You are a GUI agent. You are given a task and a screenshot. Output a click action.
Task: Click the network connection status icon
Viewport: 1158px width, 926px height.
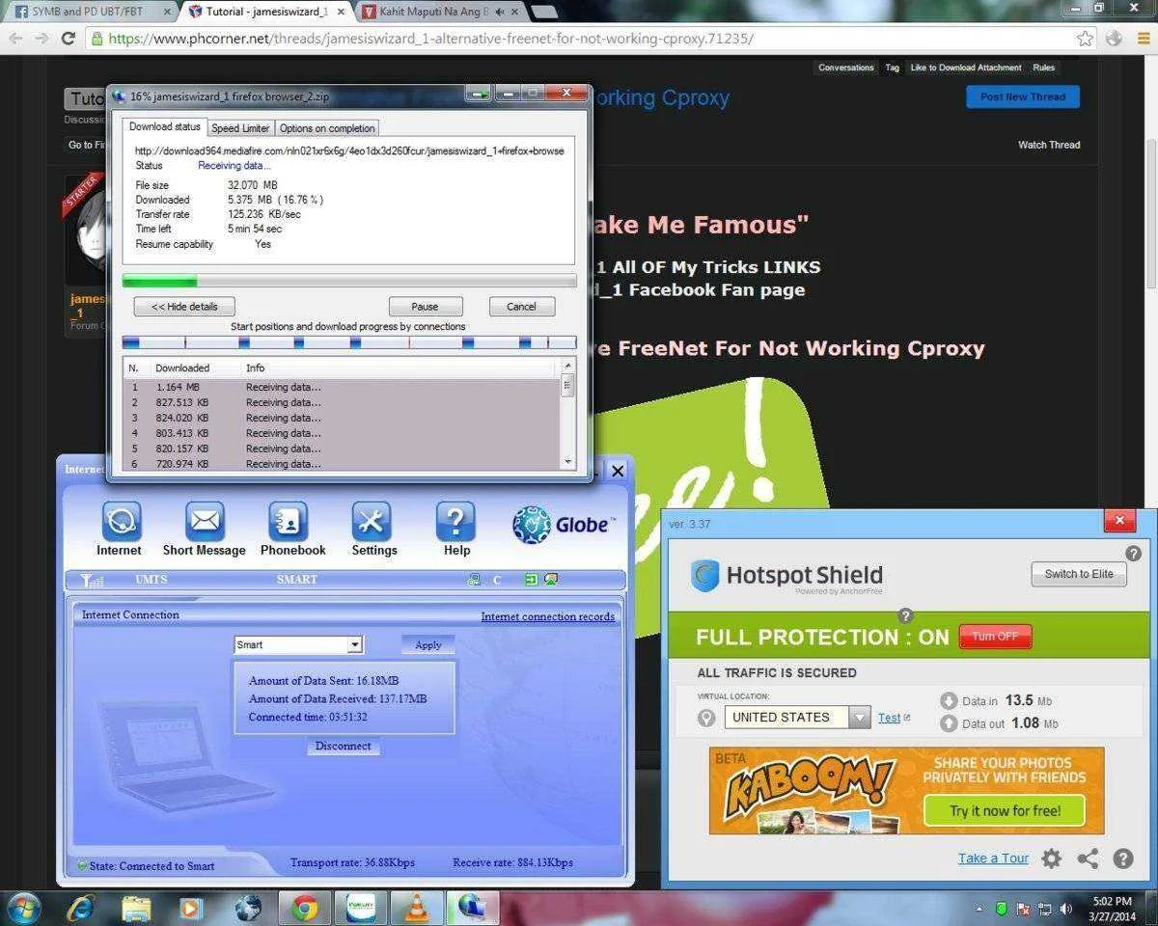coord(473,580)
